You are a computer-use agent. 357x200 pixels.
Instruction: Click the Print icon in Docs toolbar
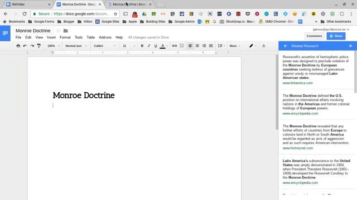(18, 46)
